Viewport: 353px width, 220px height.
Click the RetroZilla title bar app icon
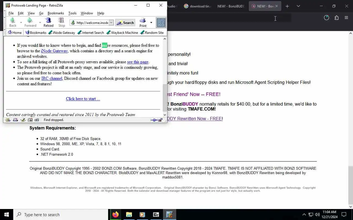(8, 5)
